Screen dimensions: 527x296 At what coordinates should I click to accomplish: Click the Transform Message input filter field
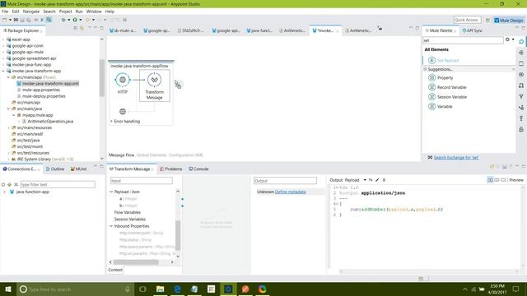click(x=141, y=181)
